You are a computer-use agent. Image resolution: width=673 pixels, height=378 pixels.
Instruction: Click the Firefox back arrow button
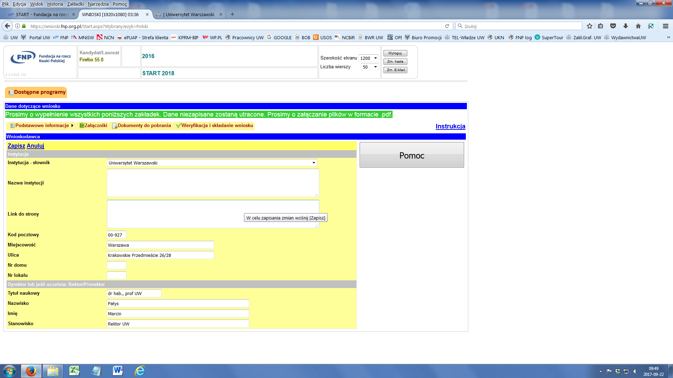coord(7,26)
